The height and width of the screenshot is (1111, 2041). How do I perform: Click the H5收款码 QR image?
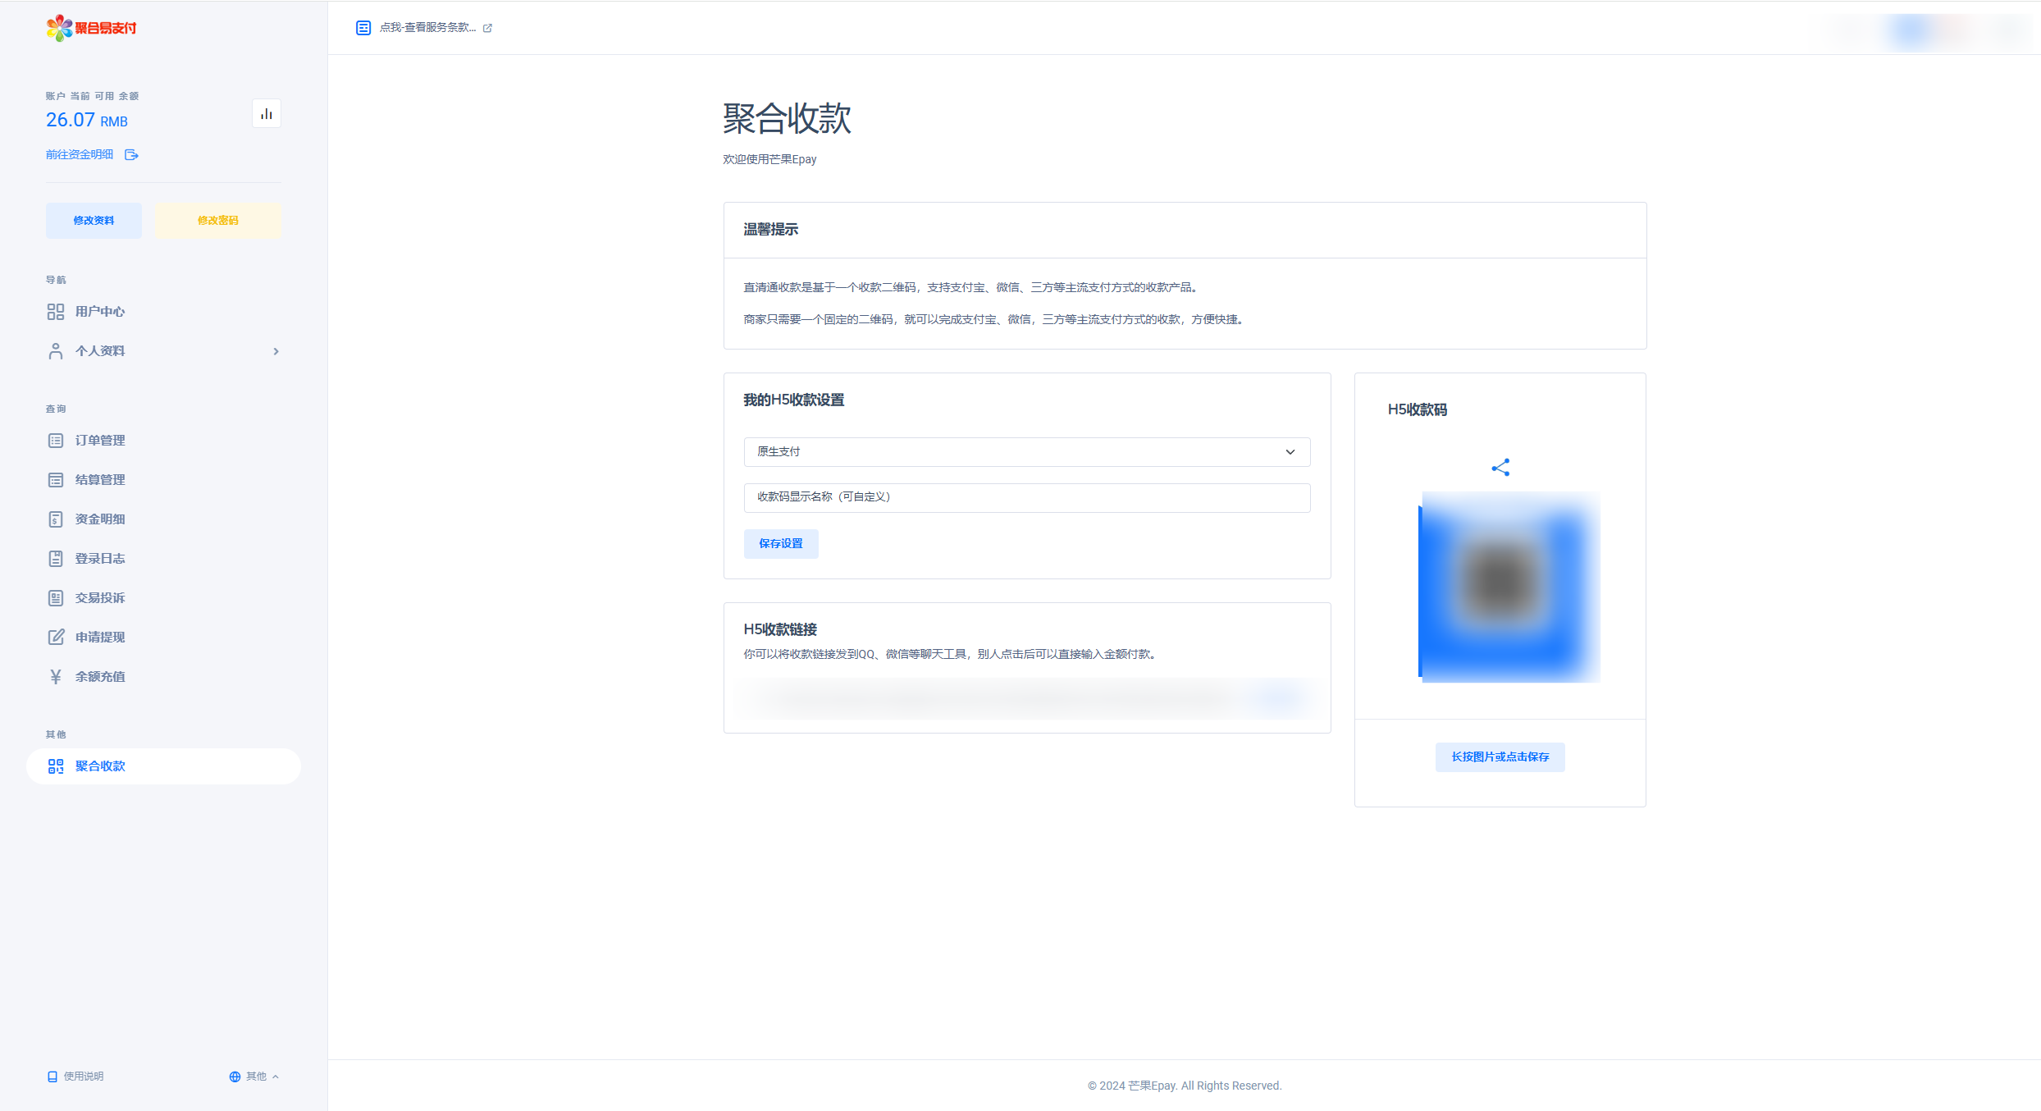[x=1509, y=588]
